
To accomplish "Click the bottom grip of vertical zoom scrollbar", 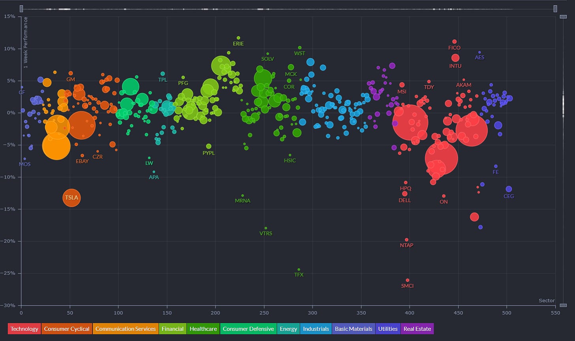I will click(x=564, y=305).
